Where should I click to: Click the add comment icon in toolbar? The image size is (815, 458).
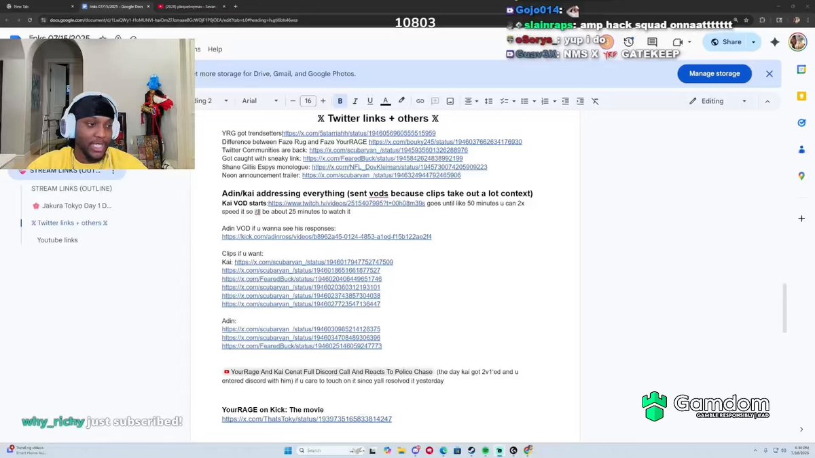click(435, 101)
